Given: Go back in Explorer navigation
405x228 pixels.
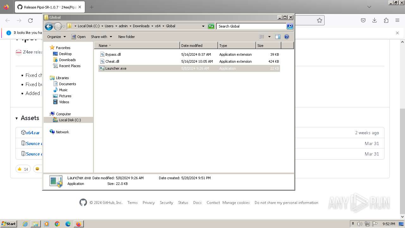Looking at the screenshot, I should pos(49,26).
